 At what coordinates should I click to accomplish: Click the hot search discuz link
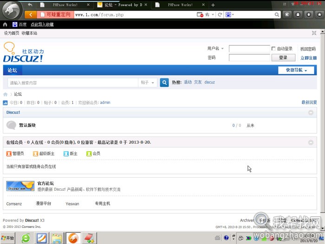coord(209,82)
